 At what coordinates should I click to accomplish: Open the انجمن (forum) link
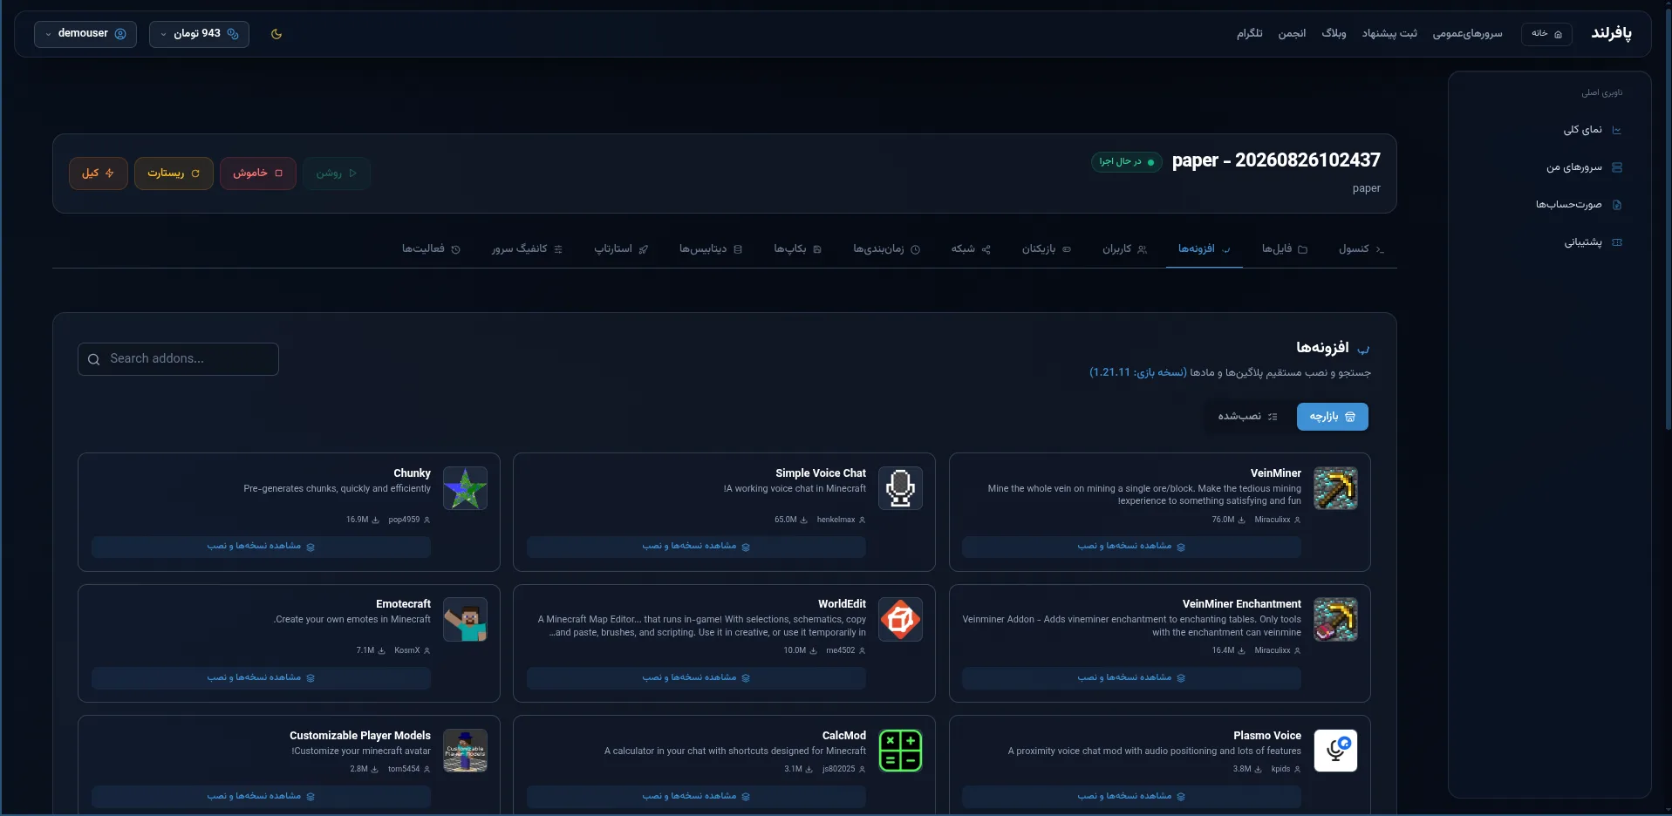pyautogui.click(x=1292, y=34)
